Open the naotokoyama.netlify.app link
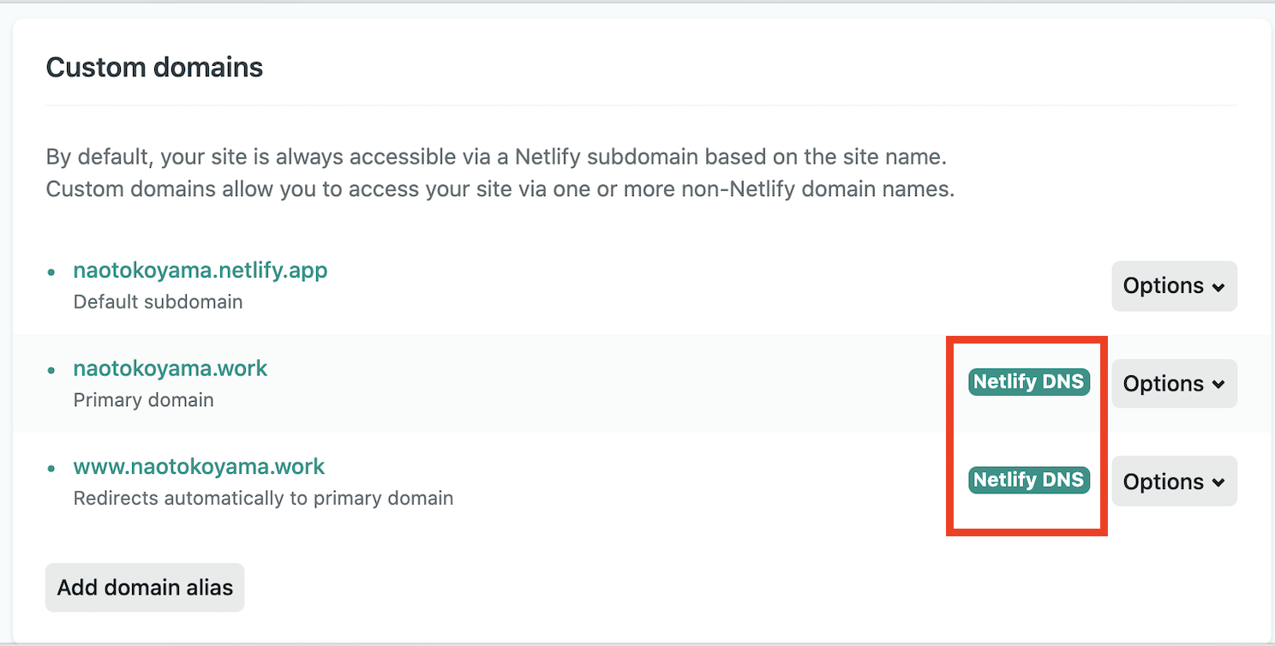 tap(201, 271)
